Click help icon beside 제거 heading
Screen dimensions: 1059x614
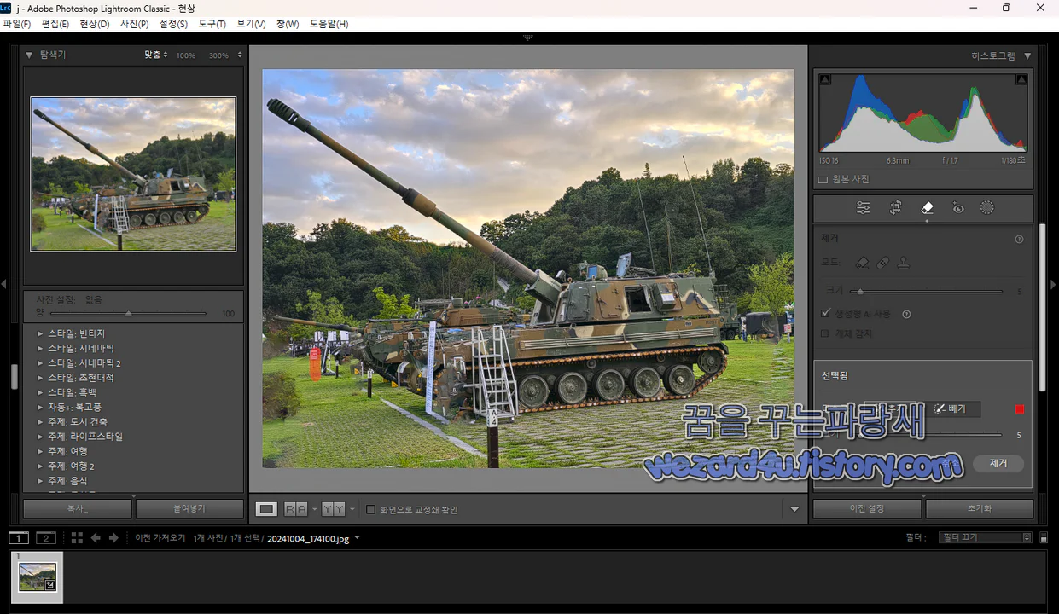coord(1019,240)
